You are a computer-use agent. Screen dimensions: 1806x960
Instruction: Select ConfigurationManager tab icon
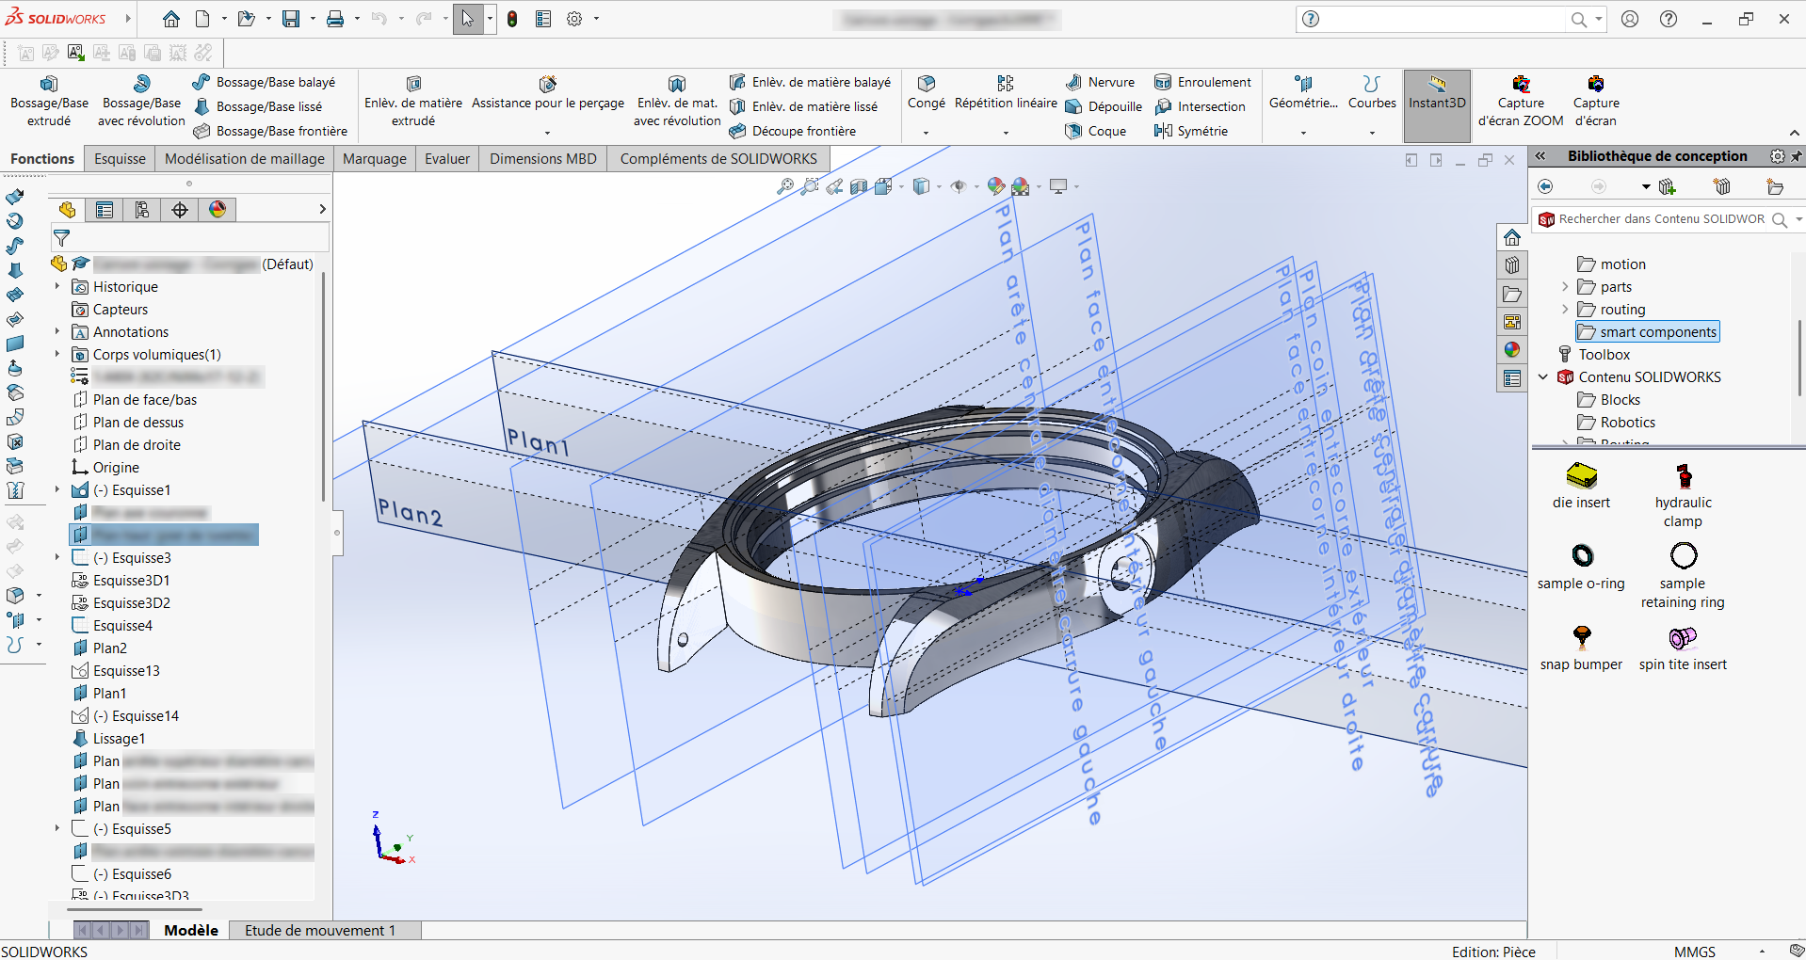tap(142, 210)
